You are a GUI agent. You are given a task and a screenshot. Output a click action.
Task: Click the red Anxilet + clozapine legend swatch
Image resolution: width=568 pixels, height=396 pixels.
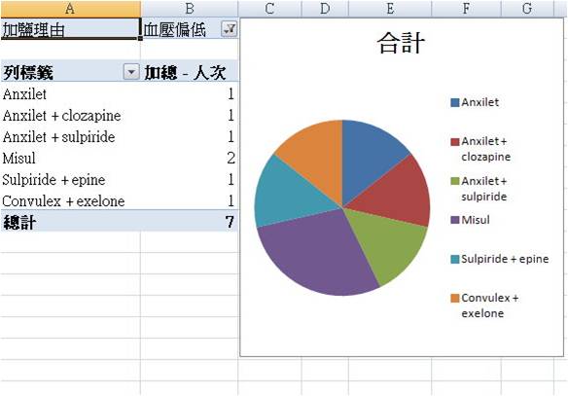454,141
